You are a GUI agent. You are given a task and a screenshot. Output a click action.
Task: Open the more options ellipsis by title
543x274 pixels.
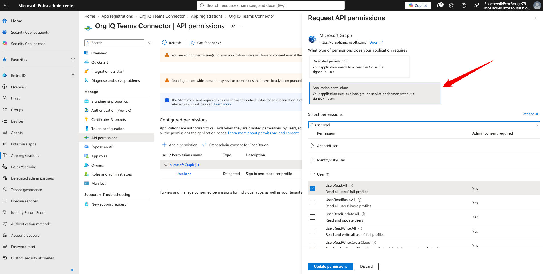coord(242,26)
